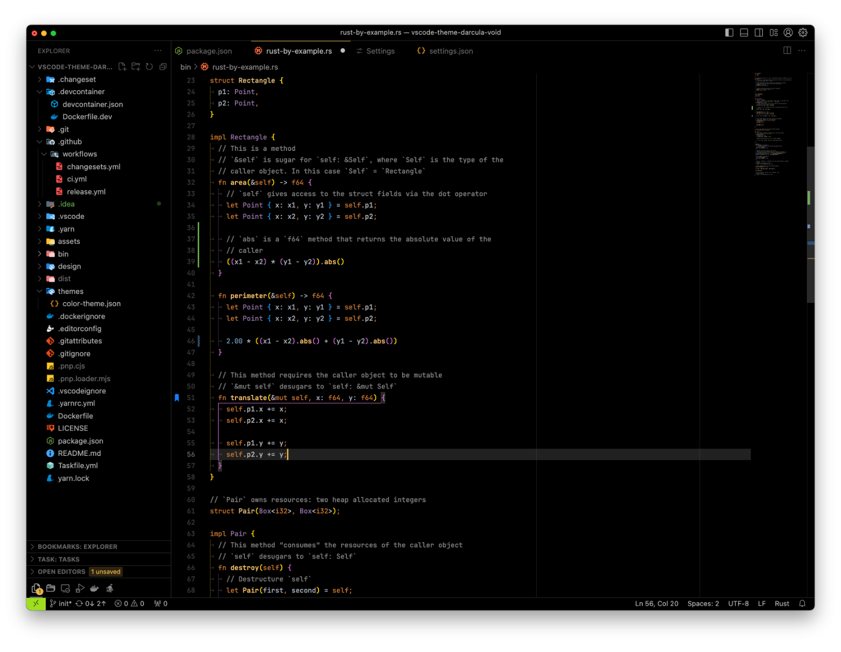Open the notifications bell
This screenshot has width=841, height=652.
[x=802, y=604]
